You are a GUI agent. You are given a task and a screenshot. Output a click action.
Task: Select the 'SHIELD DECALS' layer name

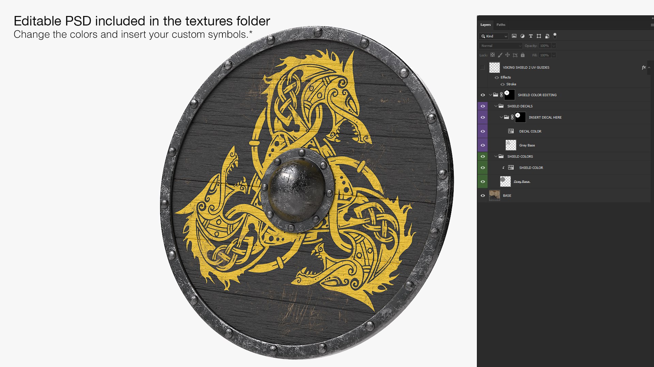coord(520,106)
